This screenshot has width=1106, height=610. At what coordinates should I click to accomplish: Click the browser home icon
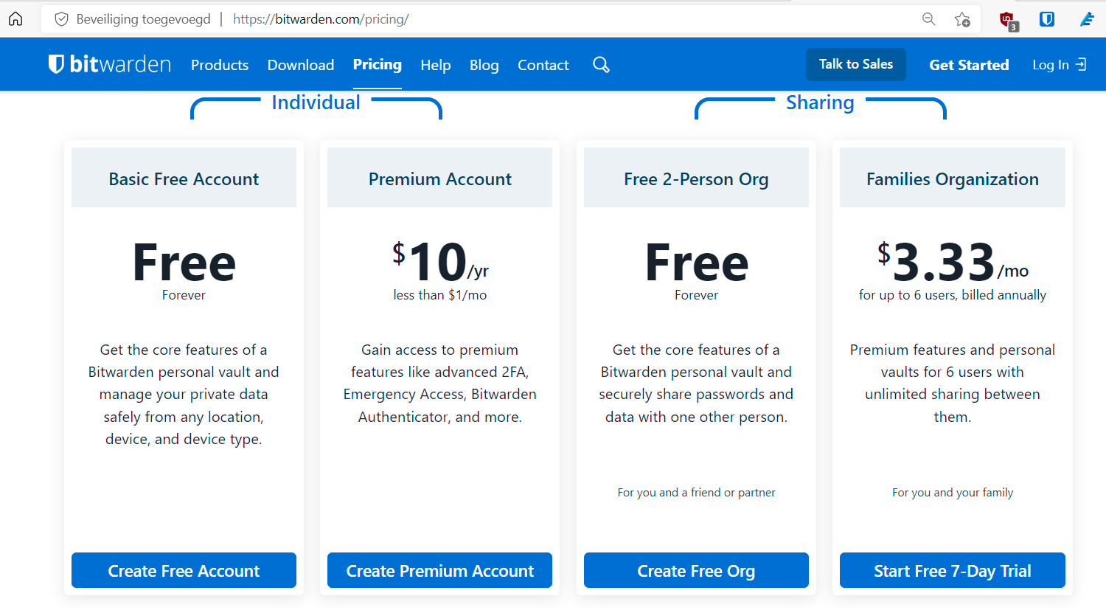tap(15, 19)
